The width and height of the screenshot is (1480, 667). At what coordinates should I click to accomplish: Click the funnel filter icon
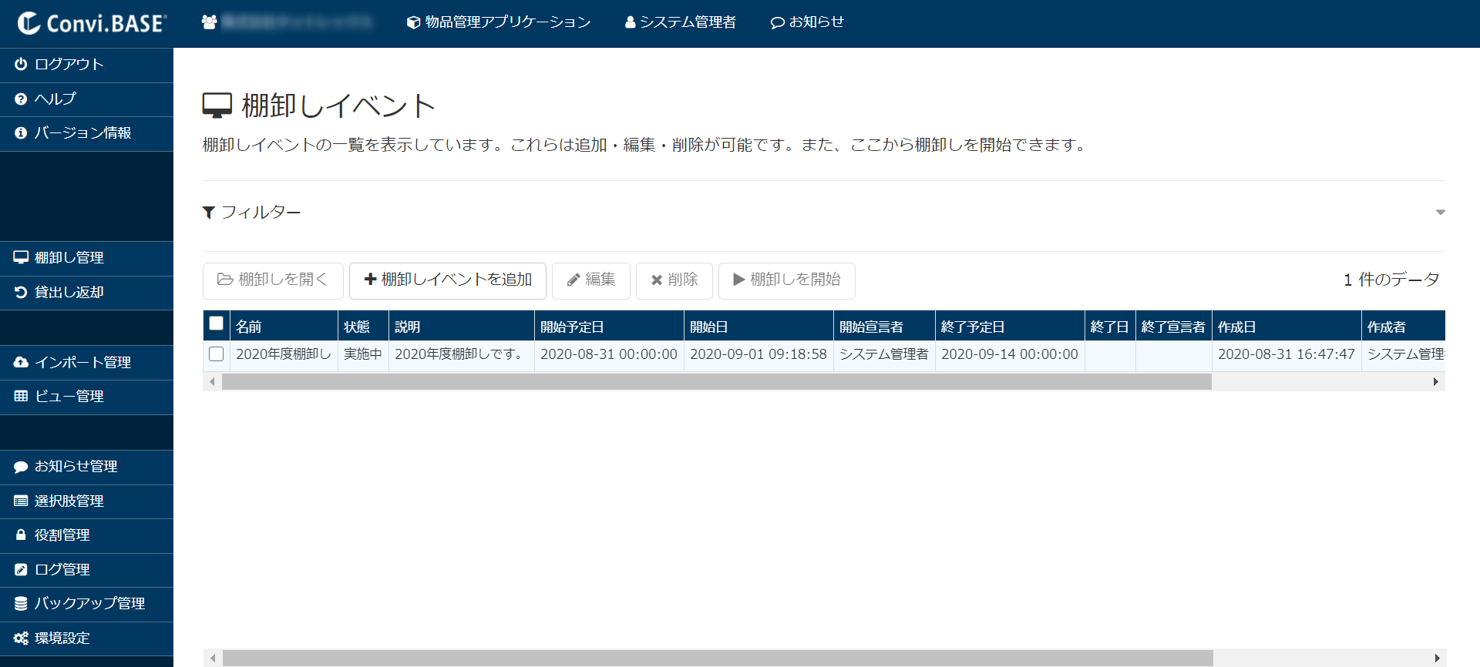pyautogui.click(x=208, y=213)
